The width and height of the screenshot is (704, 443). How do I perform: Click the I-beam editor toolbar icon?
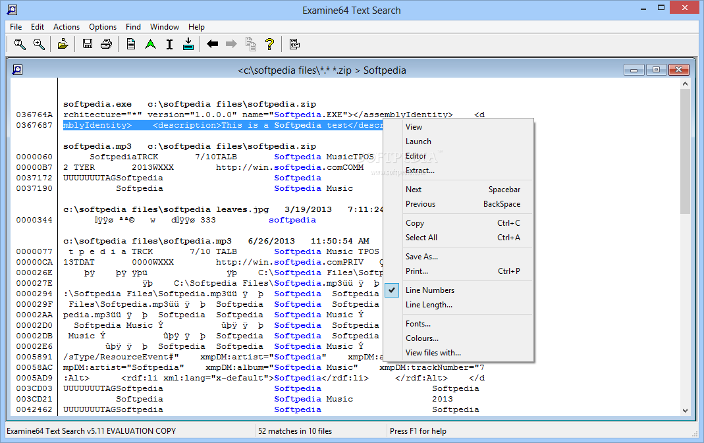pyautogui.click(x=169, y=44)
